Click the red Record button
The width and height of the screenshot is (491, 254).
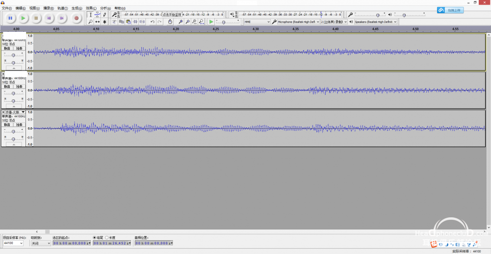[76, 18]
